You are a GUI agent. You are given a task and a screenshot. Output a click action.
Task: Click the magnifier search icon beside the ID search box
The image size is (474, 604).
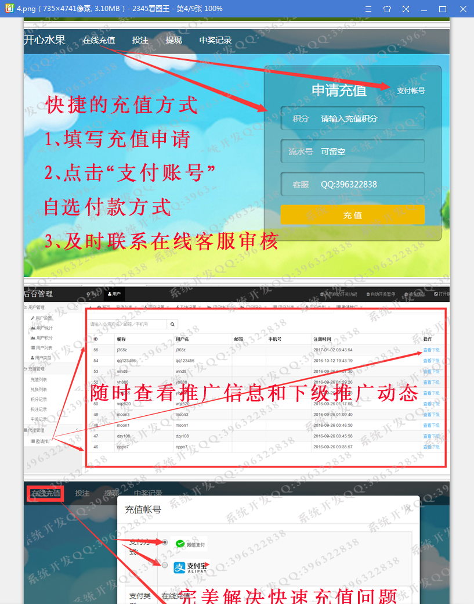[172, 324]
